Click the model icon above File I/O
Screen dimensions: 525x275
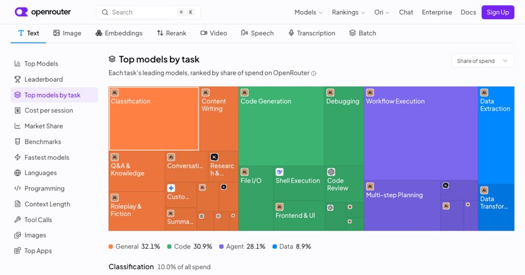[244, 172]
